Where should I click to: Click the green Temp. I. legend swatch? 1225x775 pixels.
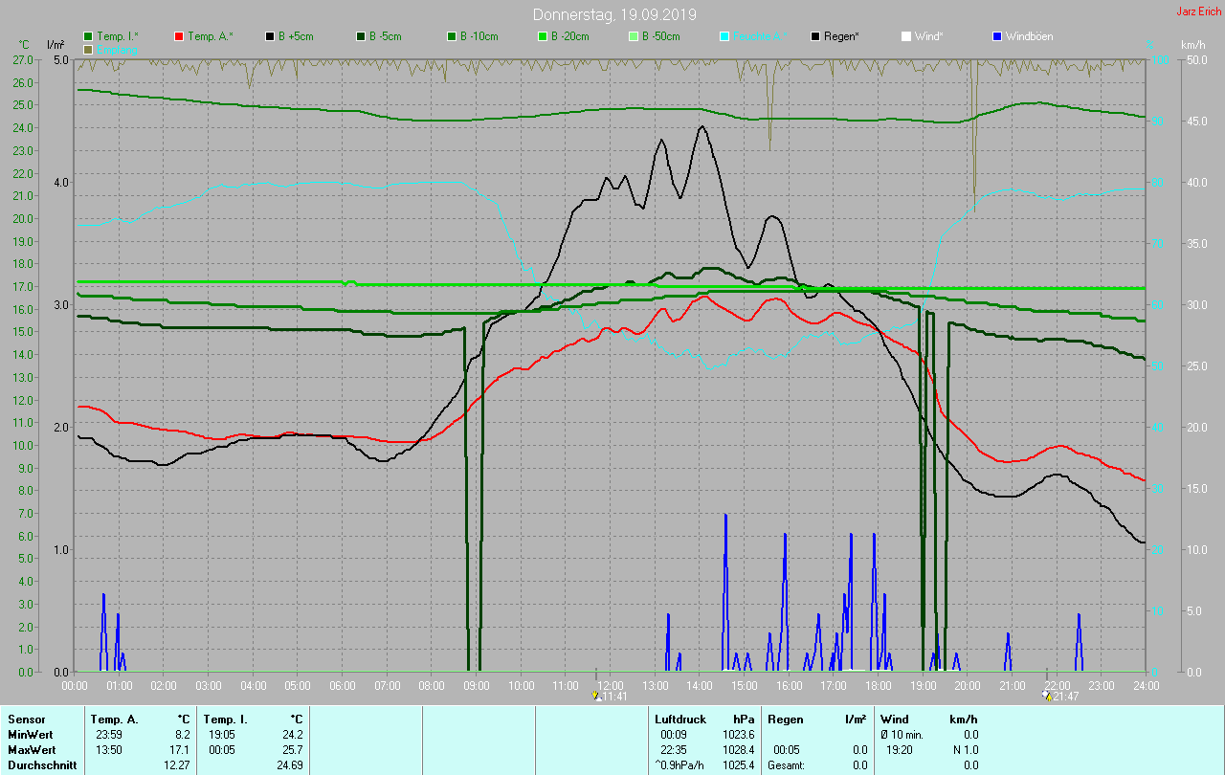tap(89, 36)
